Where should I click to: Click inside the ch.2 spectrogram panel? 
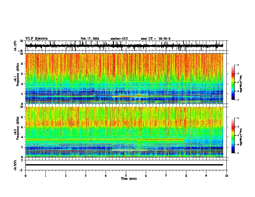(x=124, y=132)
